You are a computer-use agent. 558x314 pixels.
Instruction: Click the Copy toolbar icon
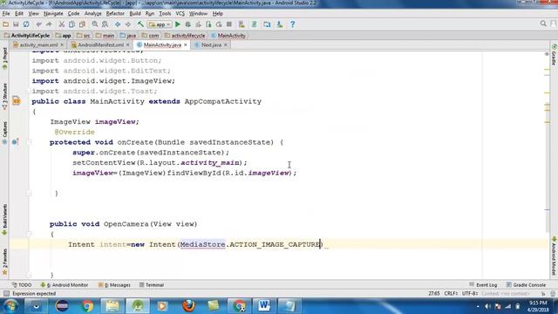tap(71, 24)
